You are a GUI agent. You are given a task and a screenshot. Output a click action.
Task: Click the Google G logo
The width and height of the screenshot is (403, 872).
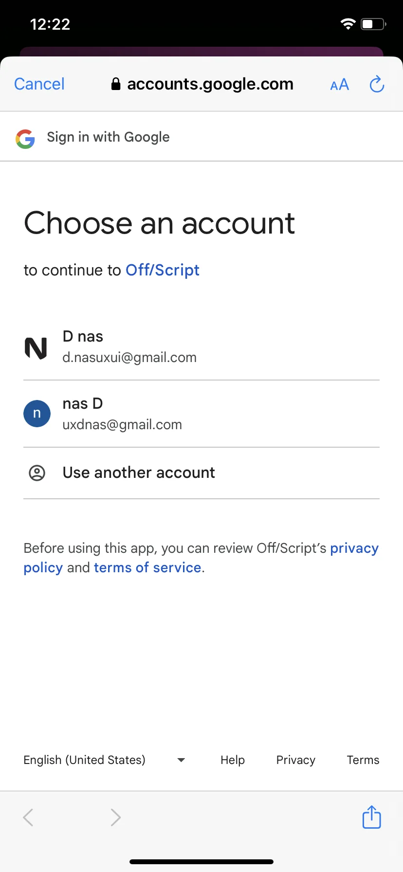(25, 139)
